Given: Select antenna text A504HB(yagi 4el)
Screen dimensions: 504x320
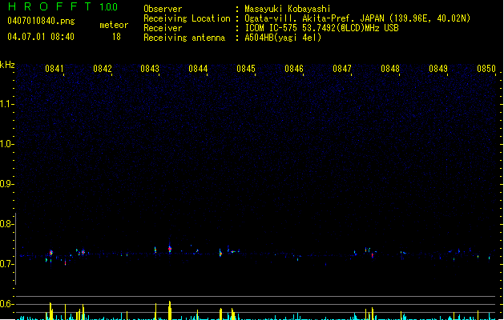Looking at the screenshot, I should click(x=283, y=38).
